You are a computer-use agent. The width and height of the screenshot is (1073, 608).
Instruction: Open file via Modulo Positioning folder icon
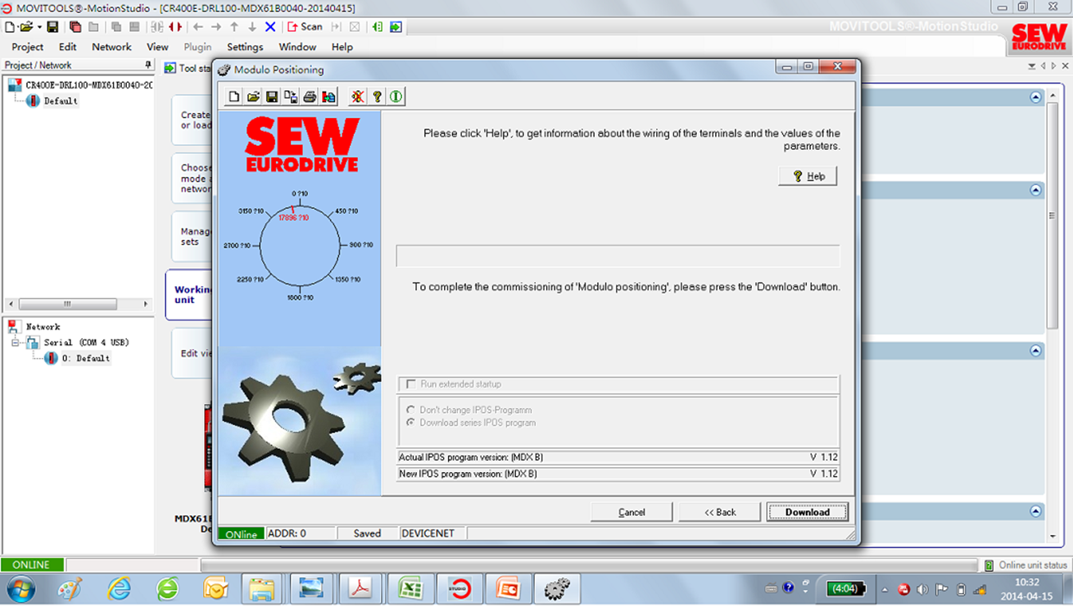[x=253, y=97]
